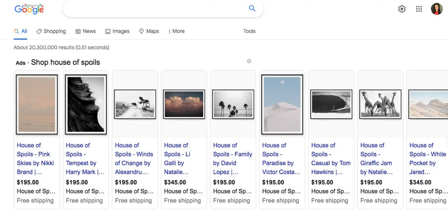Expand the More menu

tap(176, 31)
